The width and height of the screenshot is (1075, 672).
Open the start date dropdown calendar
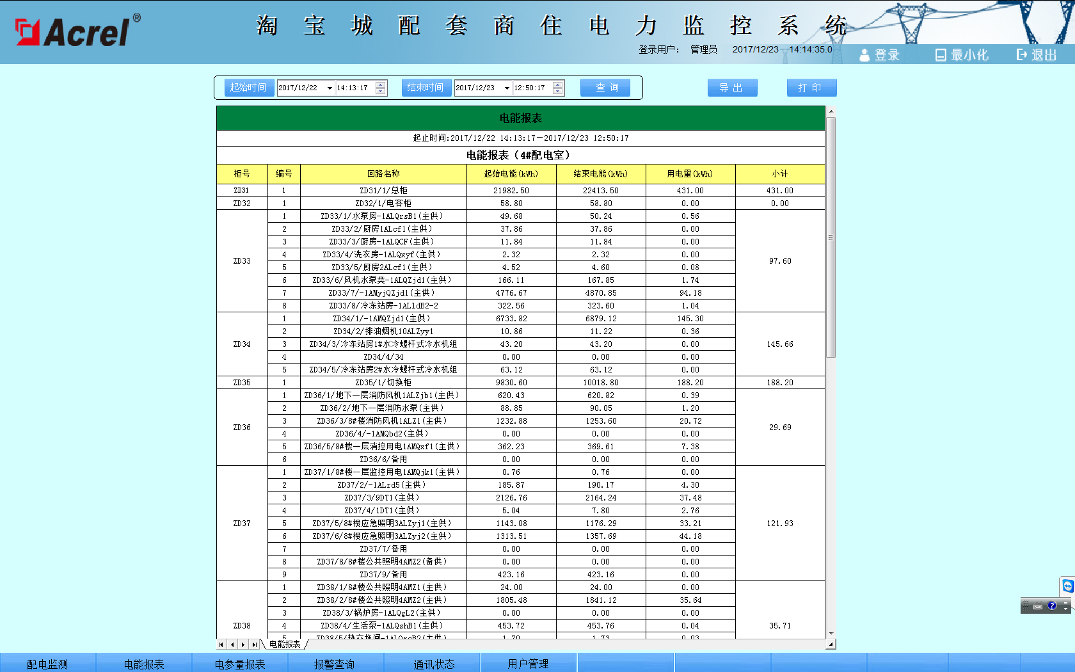tap(330, 88)
